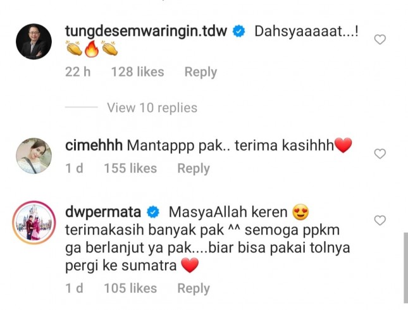Open cimehhh's profile avatar
Viewport: 408px width, 310px height.
pos(34,156)
